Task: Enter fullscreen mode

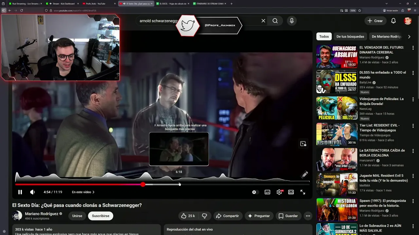Action: [303, 192]
